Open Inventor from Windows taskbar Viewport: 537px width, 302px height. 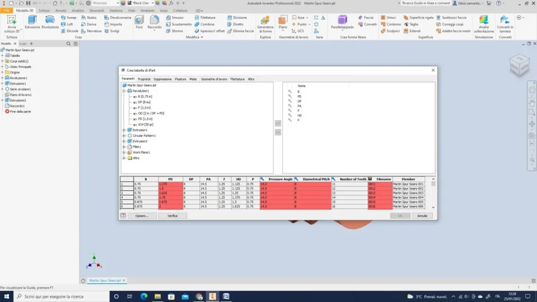(x=212, y=296)
